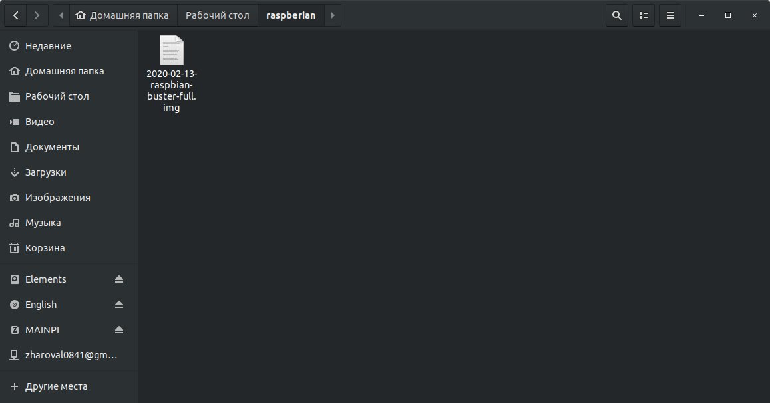Eject the Elements drive
The height and width of the screenshot is (403, 770).
tap(119, 279)
